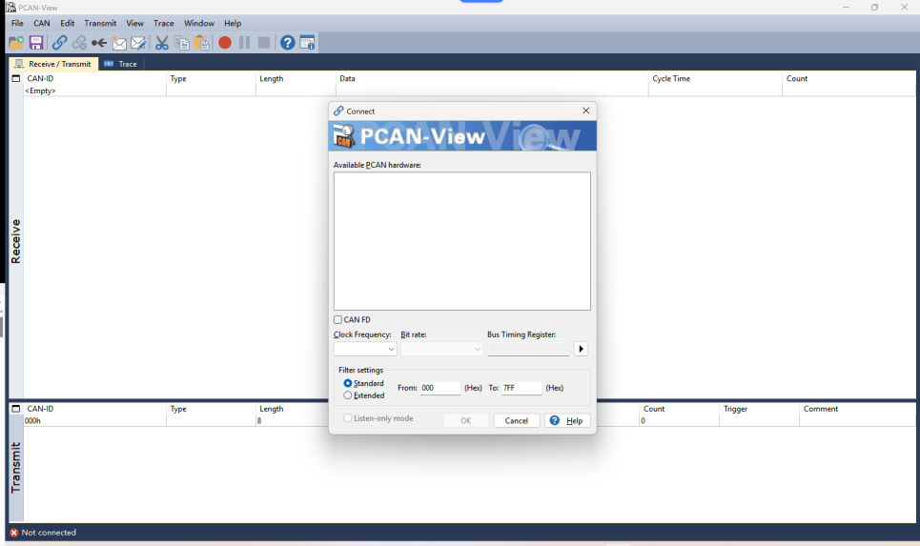920x546 pixels.
Task: Click the OK button in Connect dialog
Action: coord(466,420)
